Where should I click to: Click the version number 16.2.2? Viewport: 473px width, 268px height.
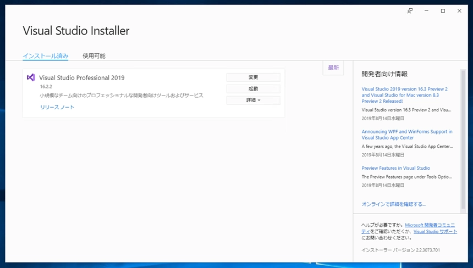46,87
